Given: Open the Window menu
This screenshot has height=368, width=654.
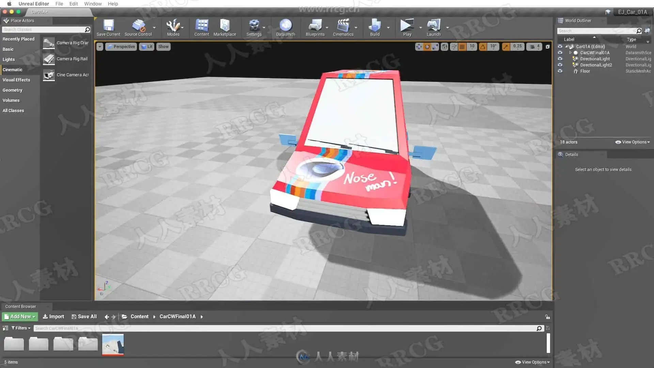Looking at the screenshot, I should click(93, 4).
